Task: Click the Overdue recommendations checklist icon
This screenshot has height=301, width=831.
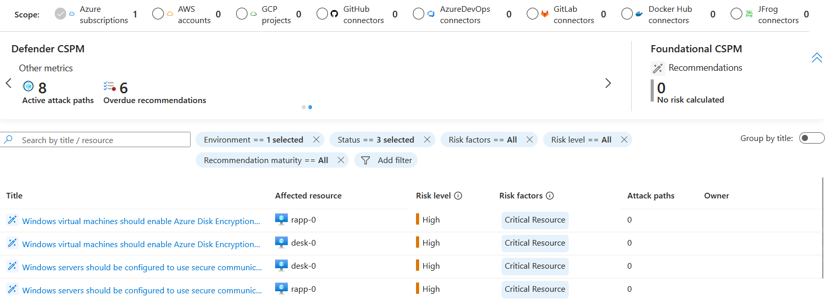Action: (110, 86)
